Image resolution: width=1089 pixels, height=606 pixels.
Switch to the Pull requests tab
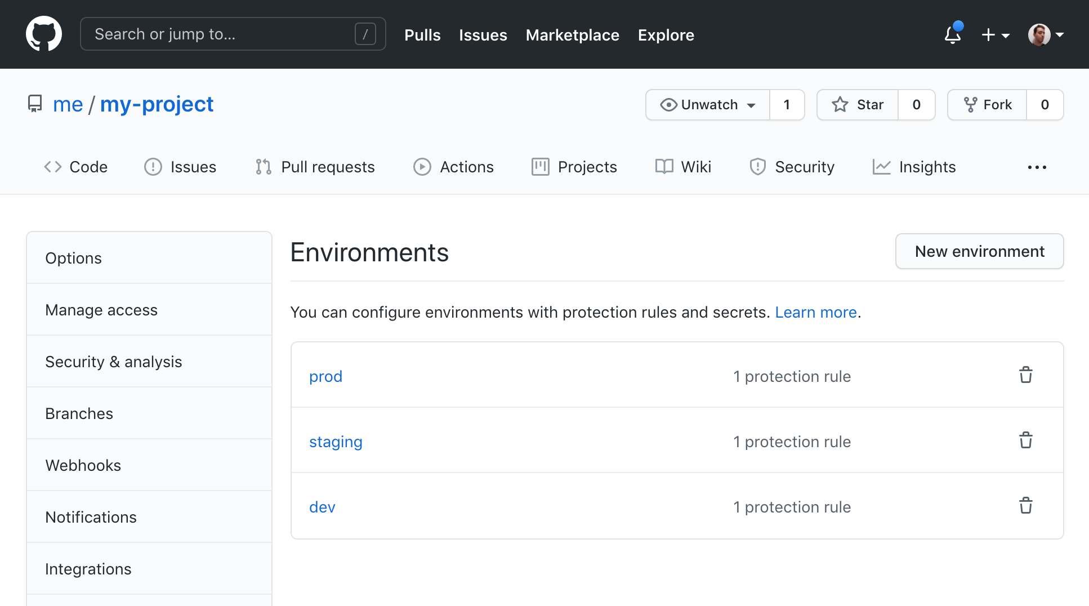315,167
